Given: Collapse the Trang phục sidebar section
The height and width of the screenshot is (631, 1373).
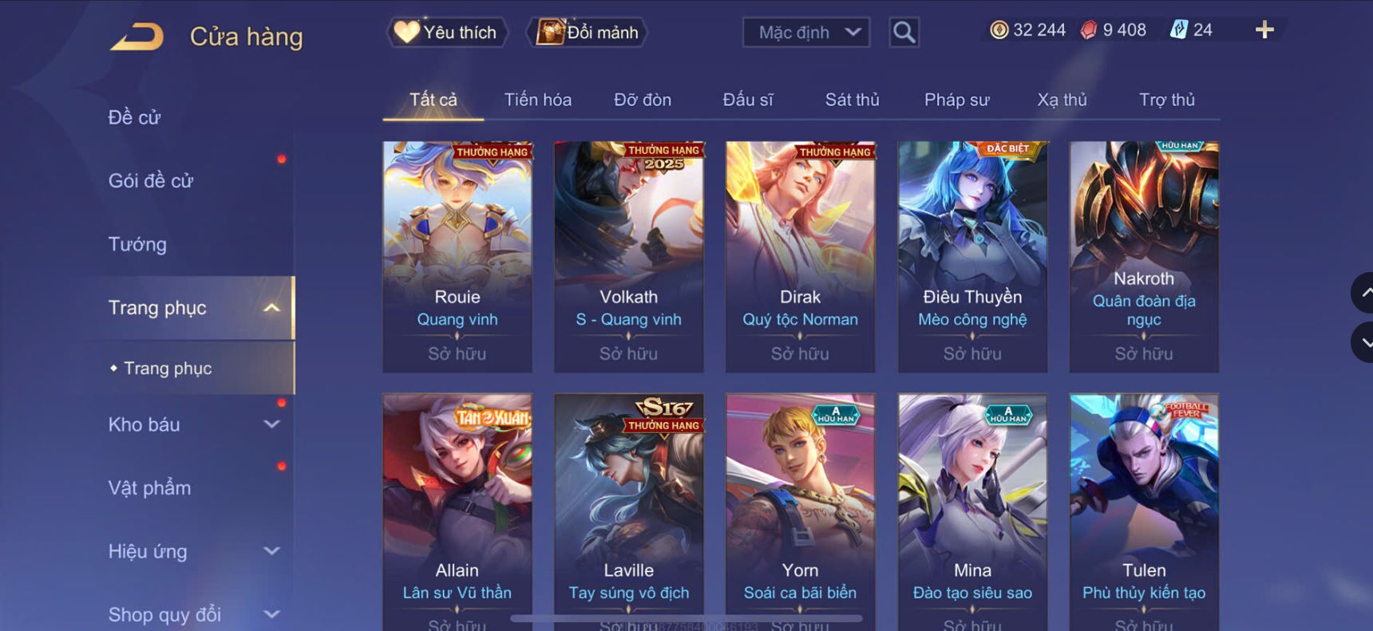Looking at the screenshot, I should (x=271, y=308).
